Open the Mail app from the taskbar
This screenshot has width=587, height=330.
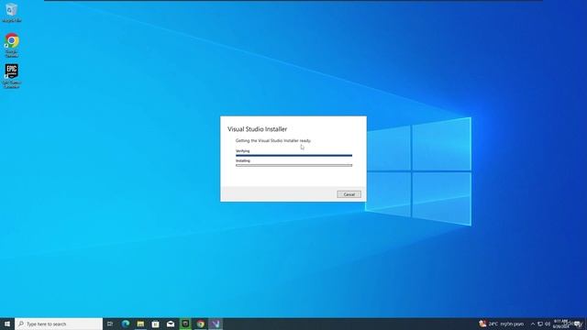[171, 324]
